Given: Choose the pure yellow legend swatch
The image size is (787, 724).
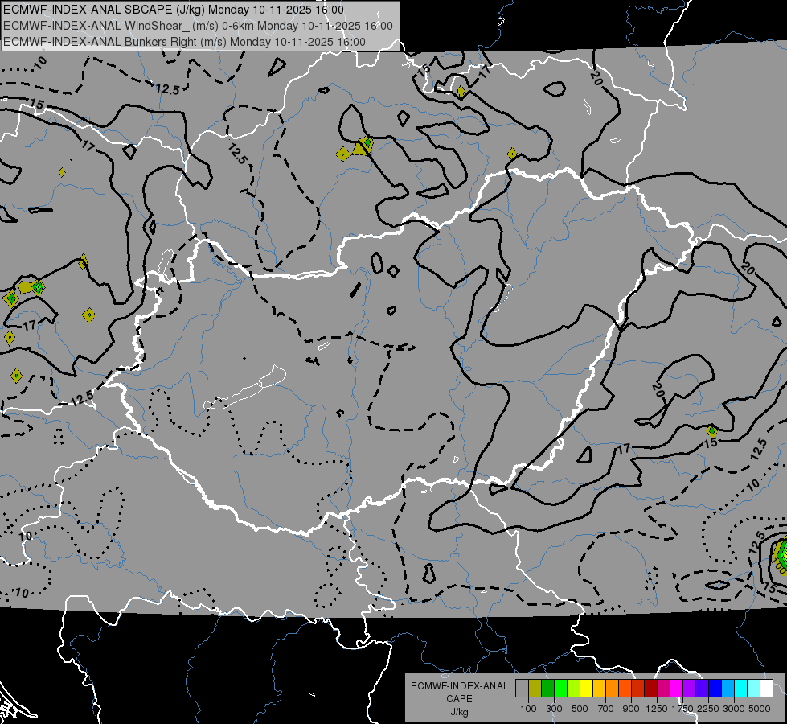Looking at the screenshot, I should (x=586, y=688).
